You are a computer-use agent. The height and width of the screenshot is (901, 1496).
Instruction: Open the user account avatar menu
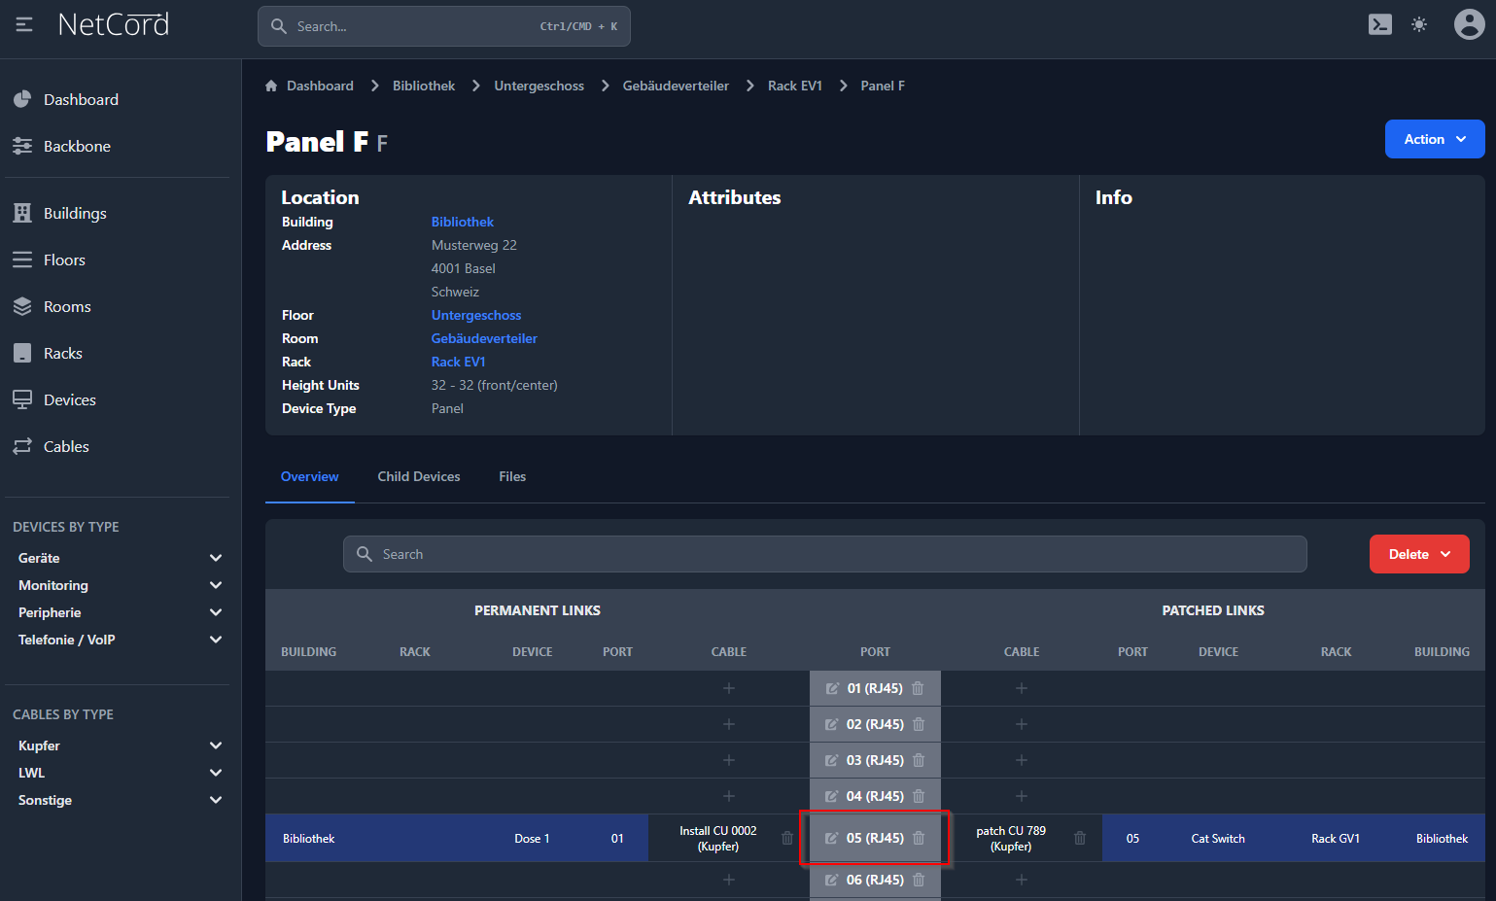[x=1469, y=24]
